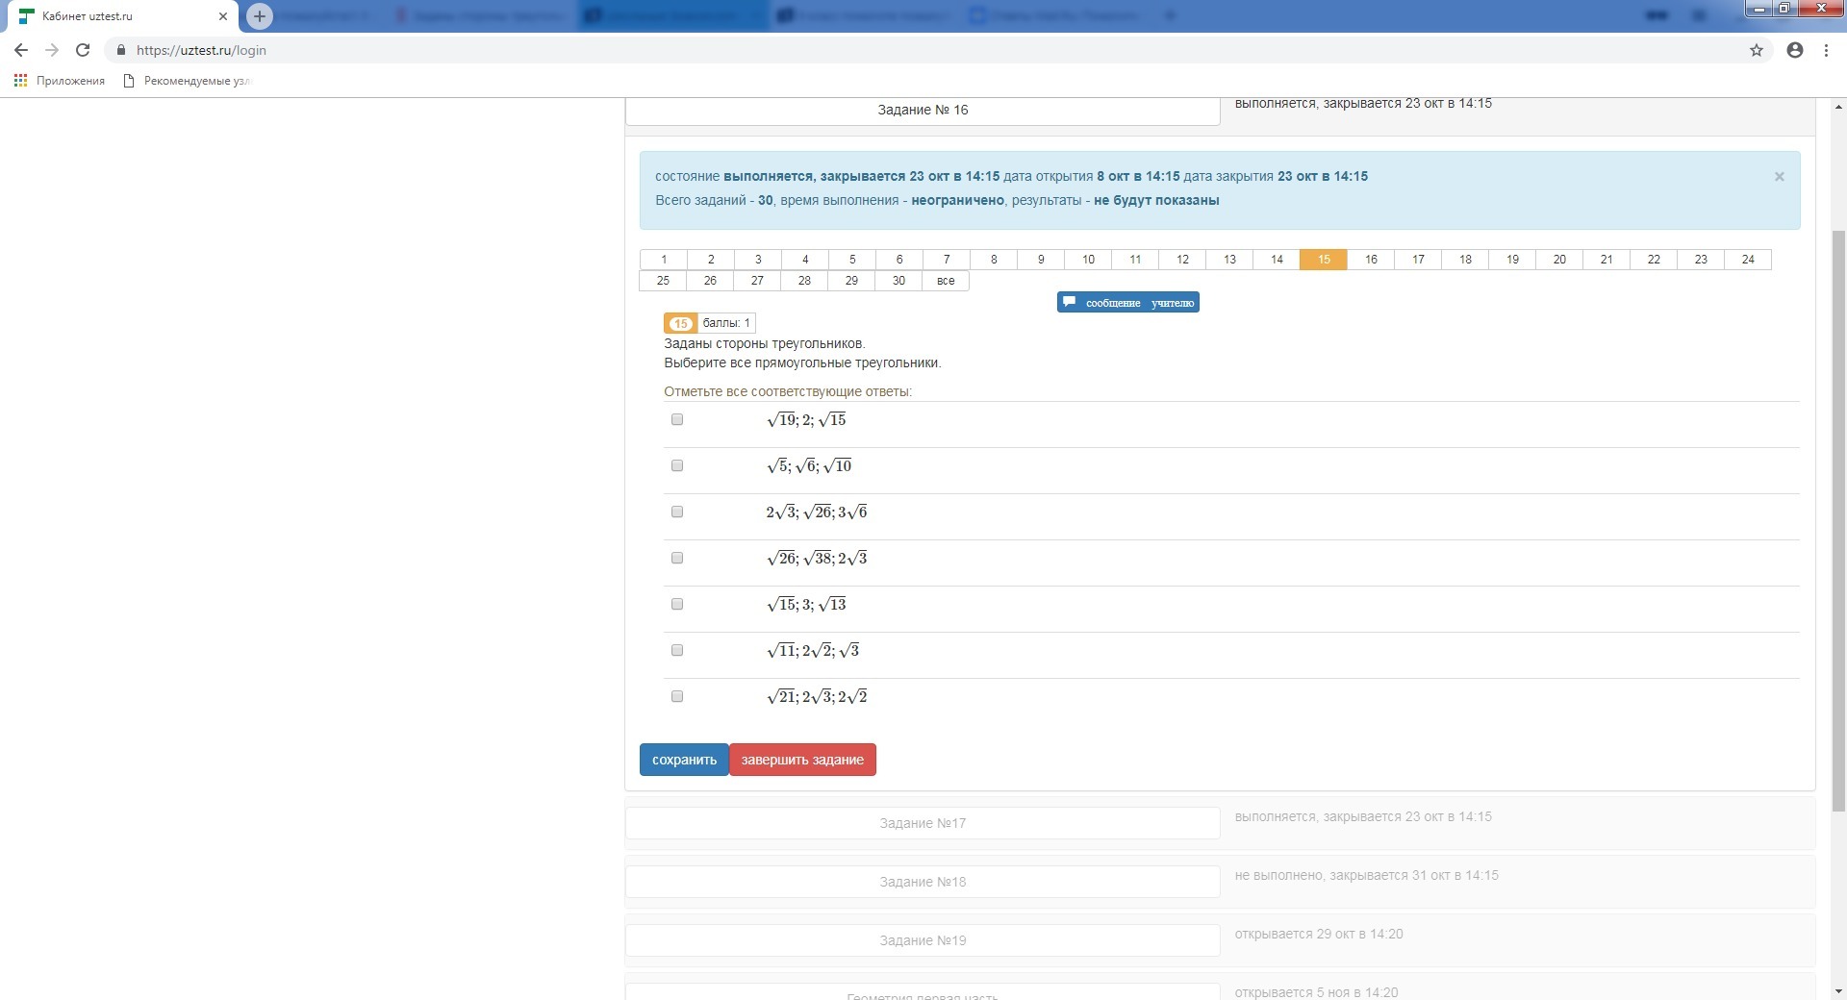1847x1000 pixels.
Task: Open Chrome three-dot menu
Action: [1826, 50]
